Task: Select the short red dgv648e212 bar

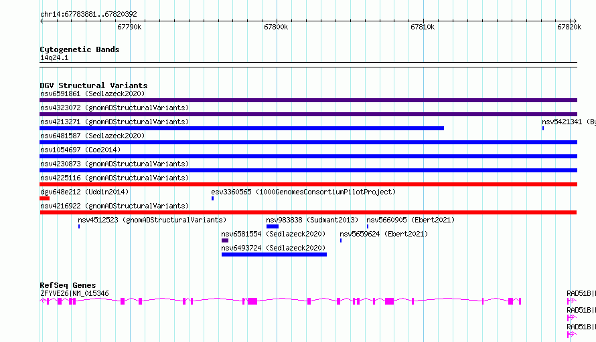Action: click(x=44, y=198)
